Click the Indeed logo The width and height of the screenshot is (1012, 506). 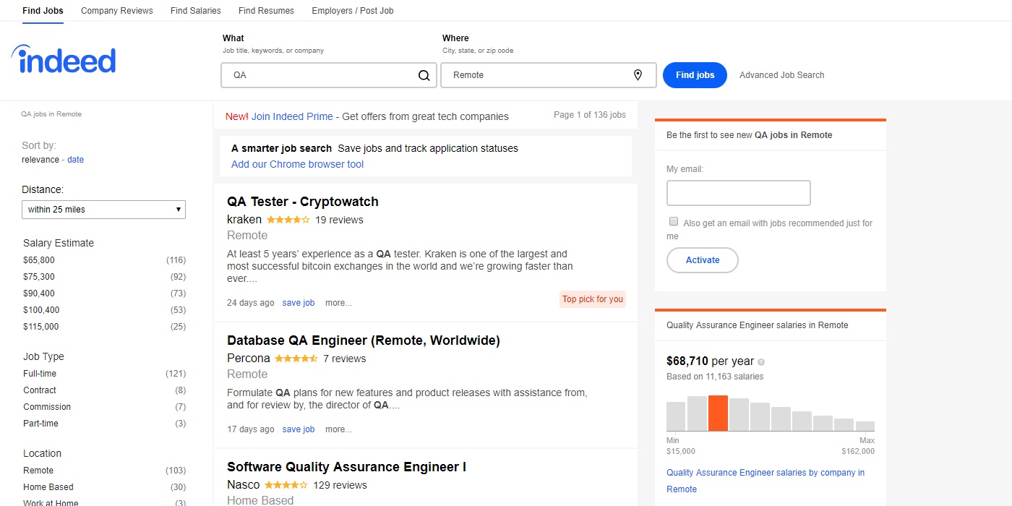pyautogui.click(x=64, y=60)
